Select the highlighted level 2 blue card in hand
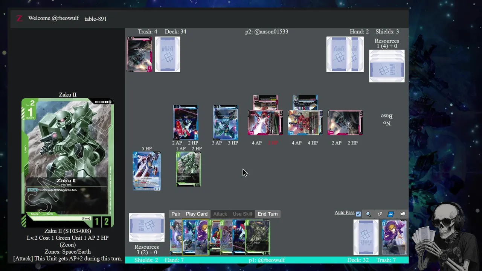This screenshot has width=482, height=271. tap(189, 238)
